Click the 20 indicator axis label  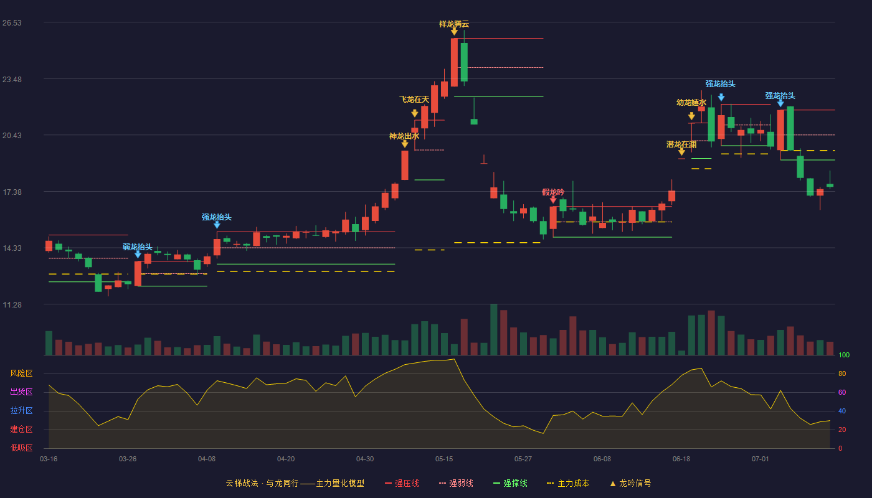(842, 430)
